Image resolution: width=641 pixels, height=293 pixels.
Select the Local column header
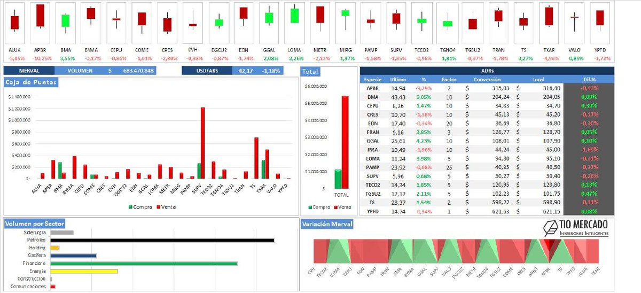538,79
